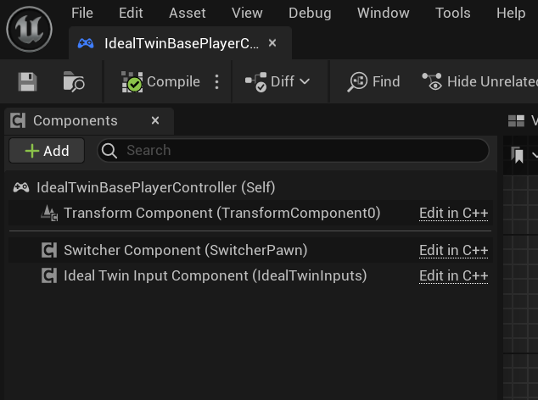Open the bookmark dropdown in the graph panel

click(x=535, y=155)
